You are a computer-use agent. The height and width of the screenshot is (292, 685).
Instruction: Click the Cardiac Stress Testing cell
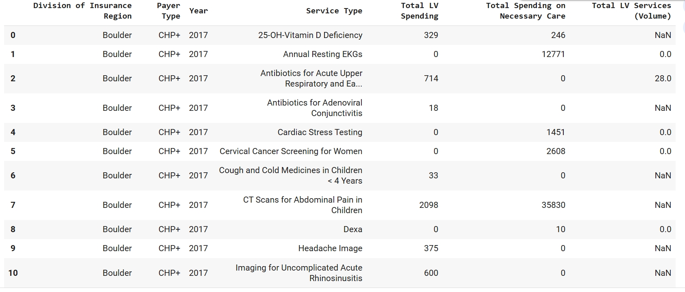coord(320,132)
